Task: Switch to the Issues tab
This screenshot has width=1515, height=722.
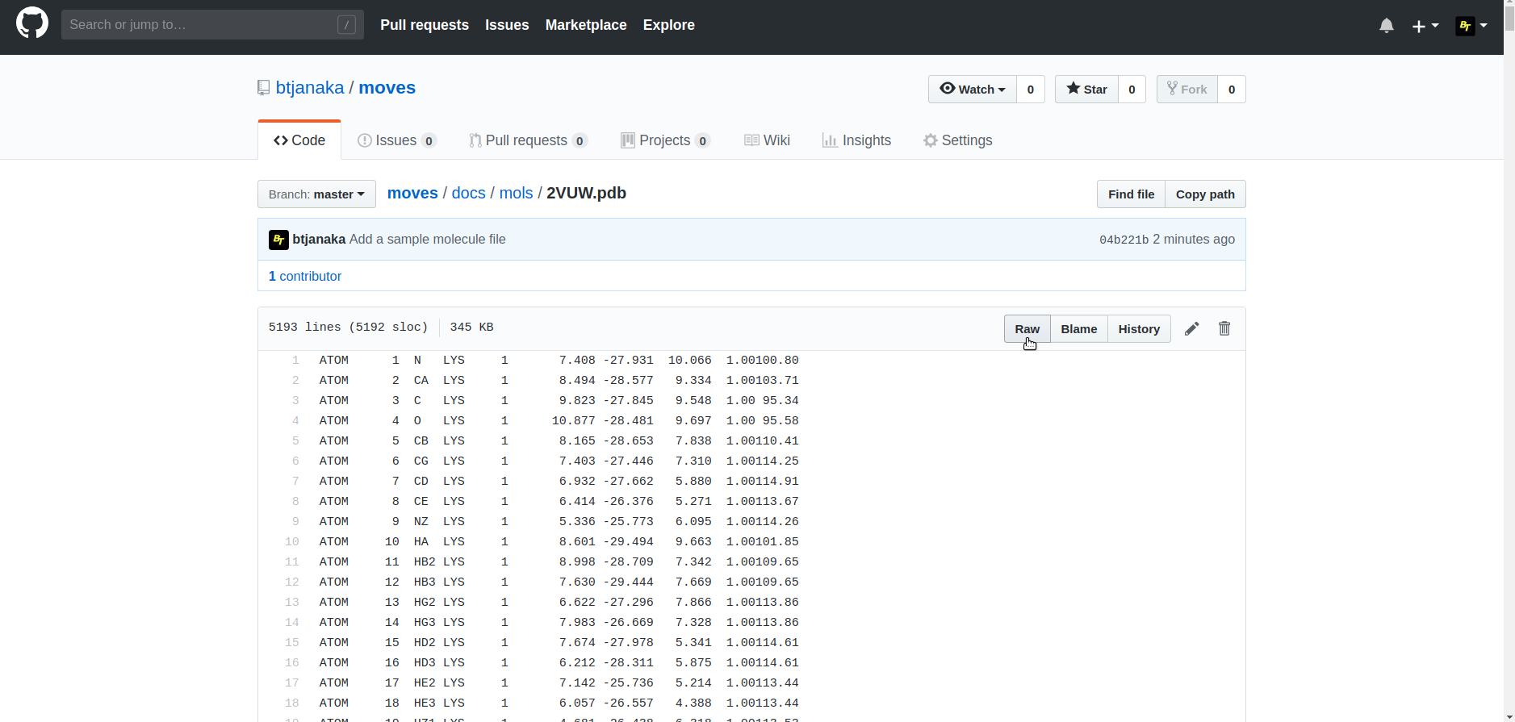Action: tap(397, 140)
